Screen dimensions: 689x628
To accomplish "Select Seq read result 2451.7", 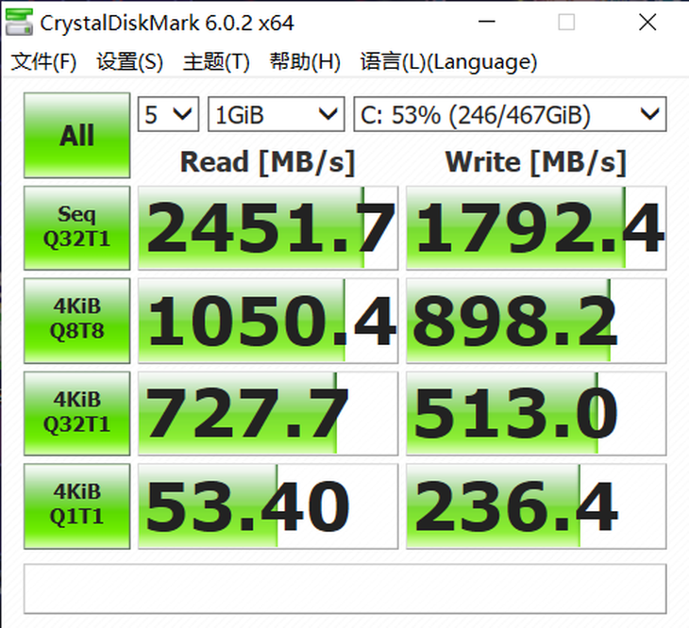I will 268,228.
